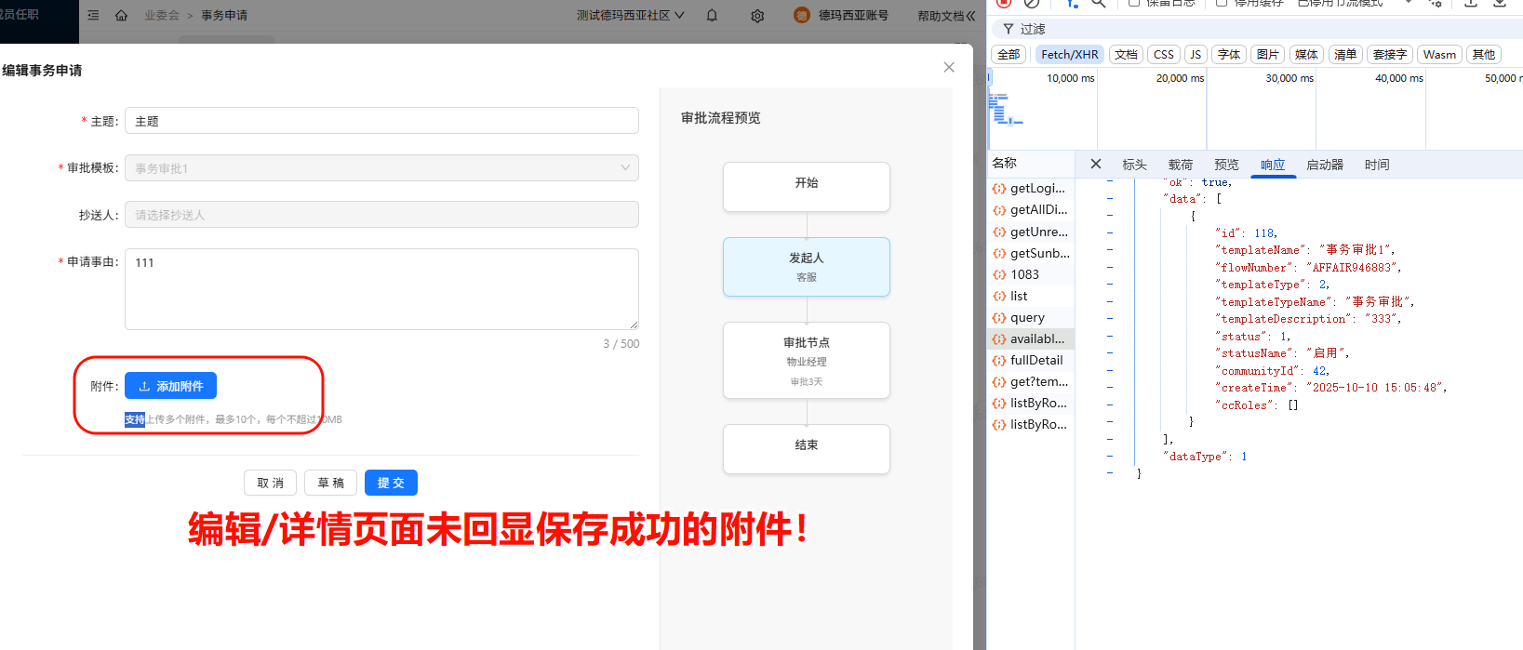
Task: Select the getLogi... request row
Action: click(1031, 188)
